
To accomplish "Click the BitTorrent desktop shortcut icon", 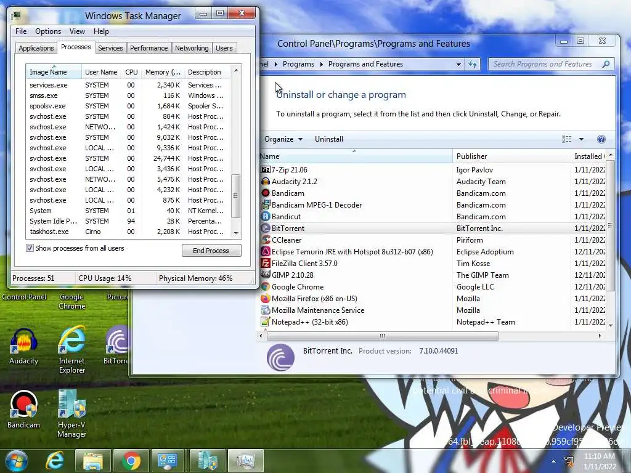I will pyautogui.click(x=116, y=341).
